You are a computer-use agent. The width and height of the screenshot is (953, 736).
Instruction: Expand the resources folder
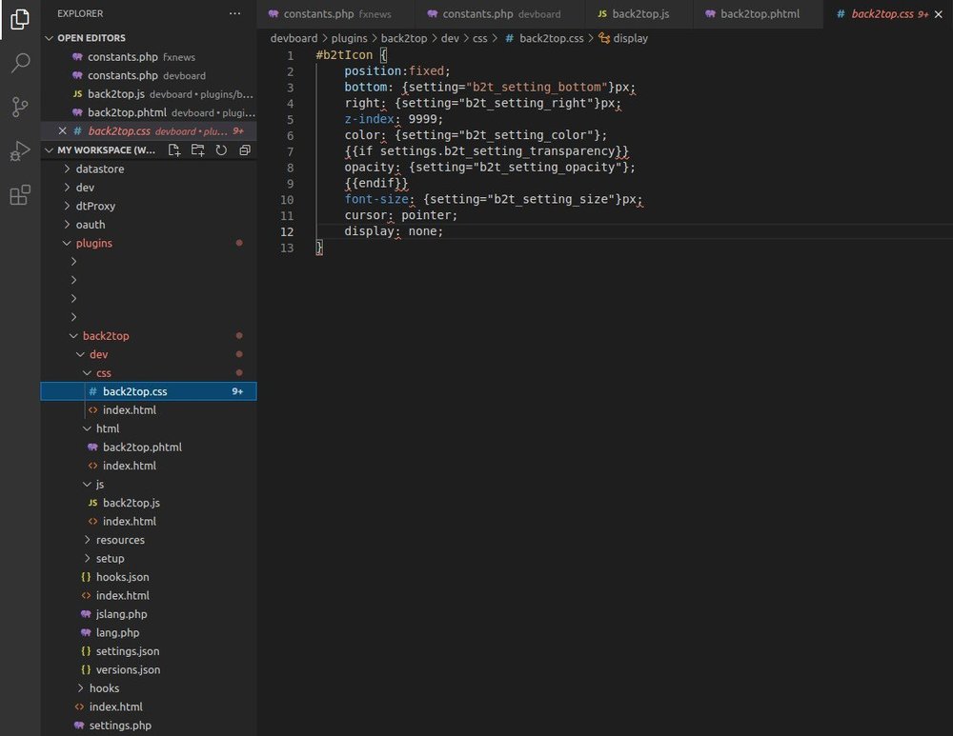pos(120,540)
